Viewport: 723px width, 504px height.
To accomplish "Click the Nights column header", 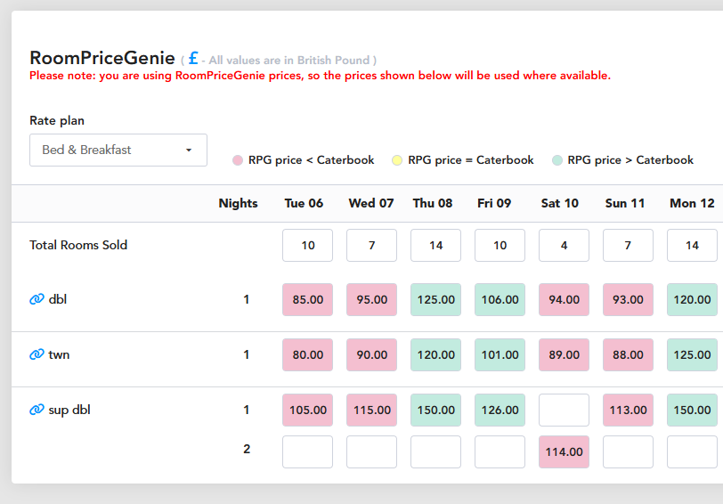I will [238, 203].
